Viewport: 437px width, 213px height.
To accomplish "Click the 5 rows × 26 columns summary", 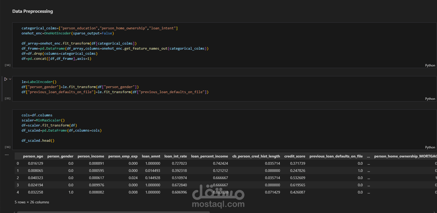I will (x=32, y=202).
